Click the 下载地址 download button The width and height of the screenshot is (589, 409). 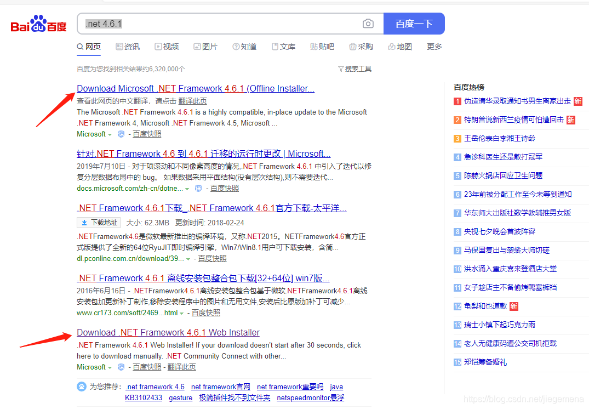[x=99, y=223]
